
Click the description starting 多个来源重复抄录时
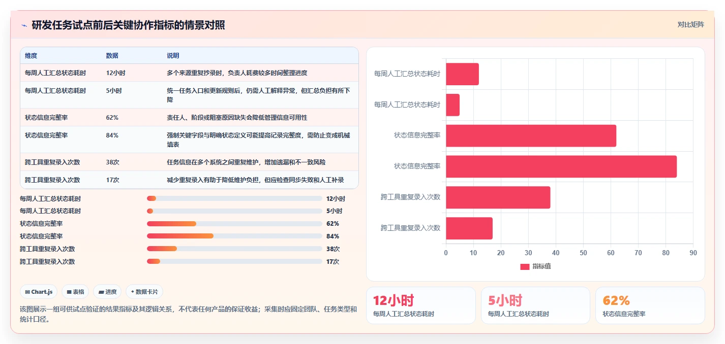(237, 73)
